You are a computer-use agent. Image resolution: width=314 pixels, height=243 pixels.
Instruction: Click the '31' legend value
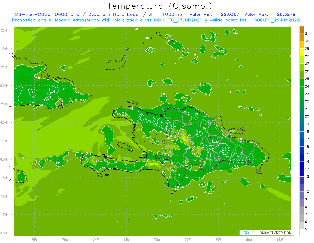point(307,34)
